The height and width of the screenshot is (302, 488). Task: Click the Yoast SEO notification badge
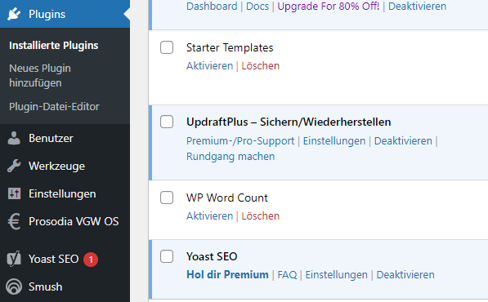(x=91, y=260)
